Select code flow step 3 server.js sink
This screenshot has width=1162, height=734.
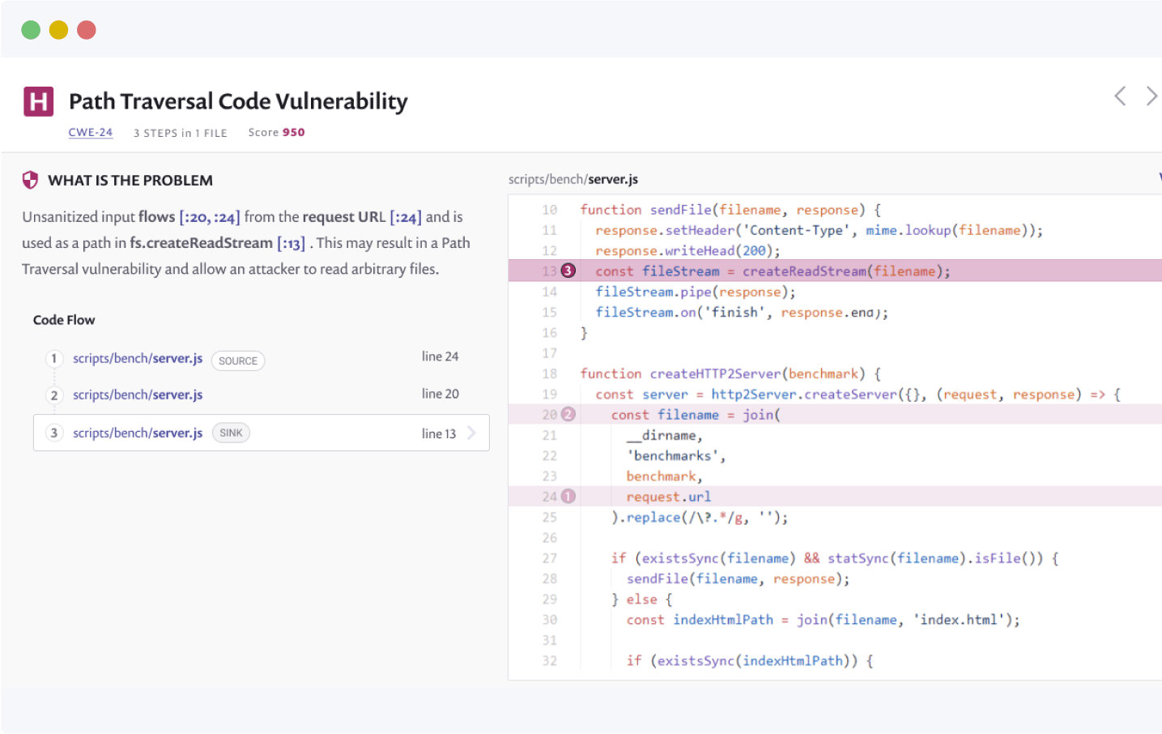click(262, 433)
